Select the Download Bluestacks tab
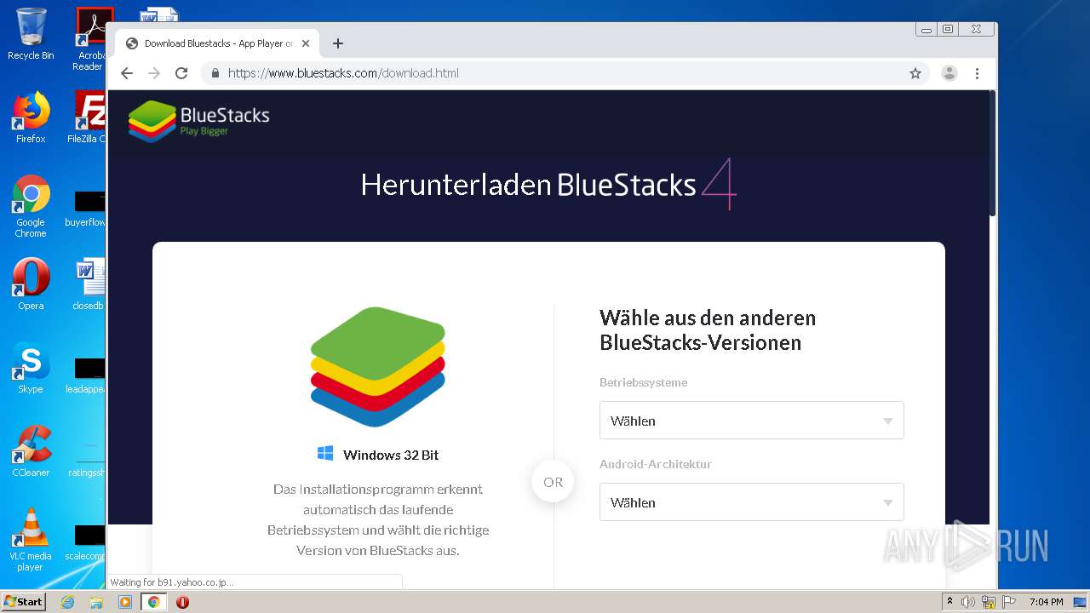1090x613 pixels. (217, 43)
